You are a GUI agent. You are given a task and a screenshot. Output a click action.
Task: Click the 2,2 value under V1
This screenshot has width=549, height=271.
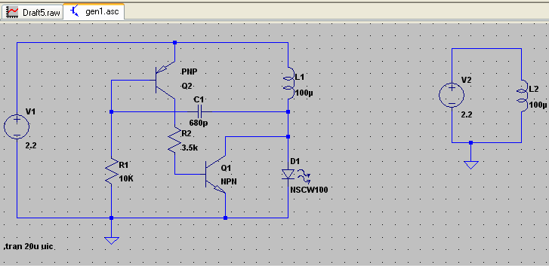pyautogui.click(x=31, y=146)
